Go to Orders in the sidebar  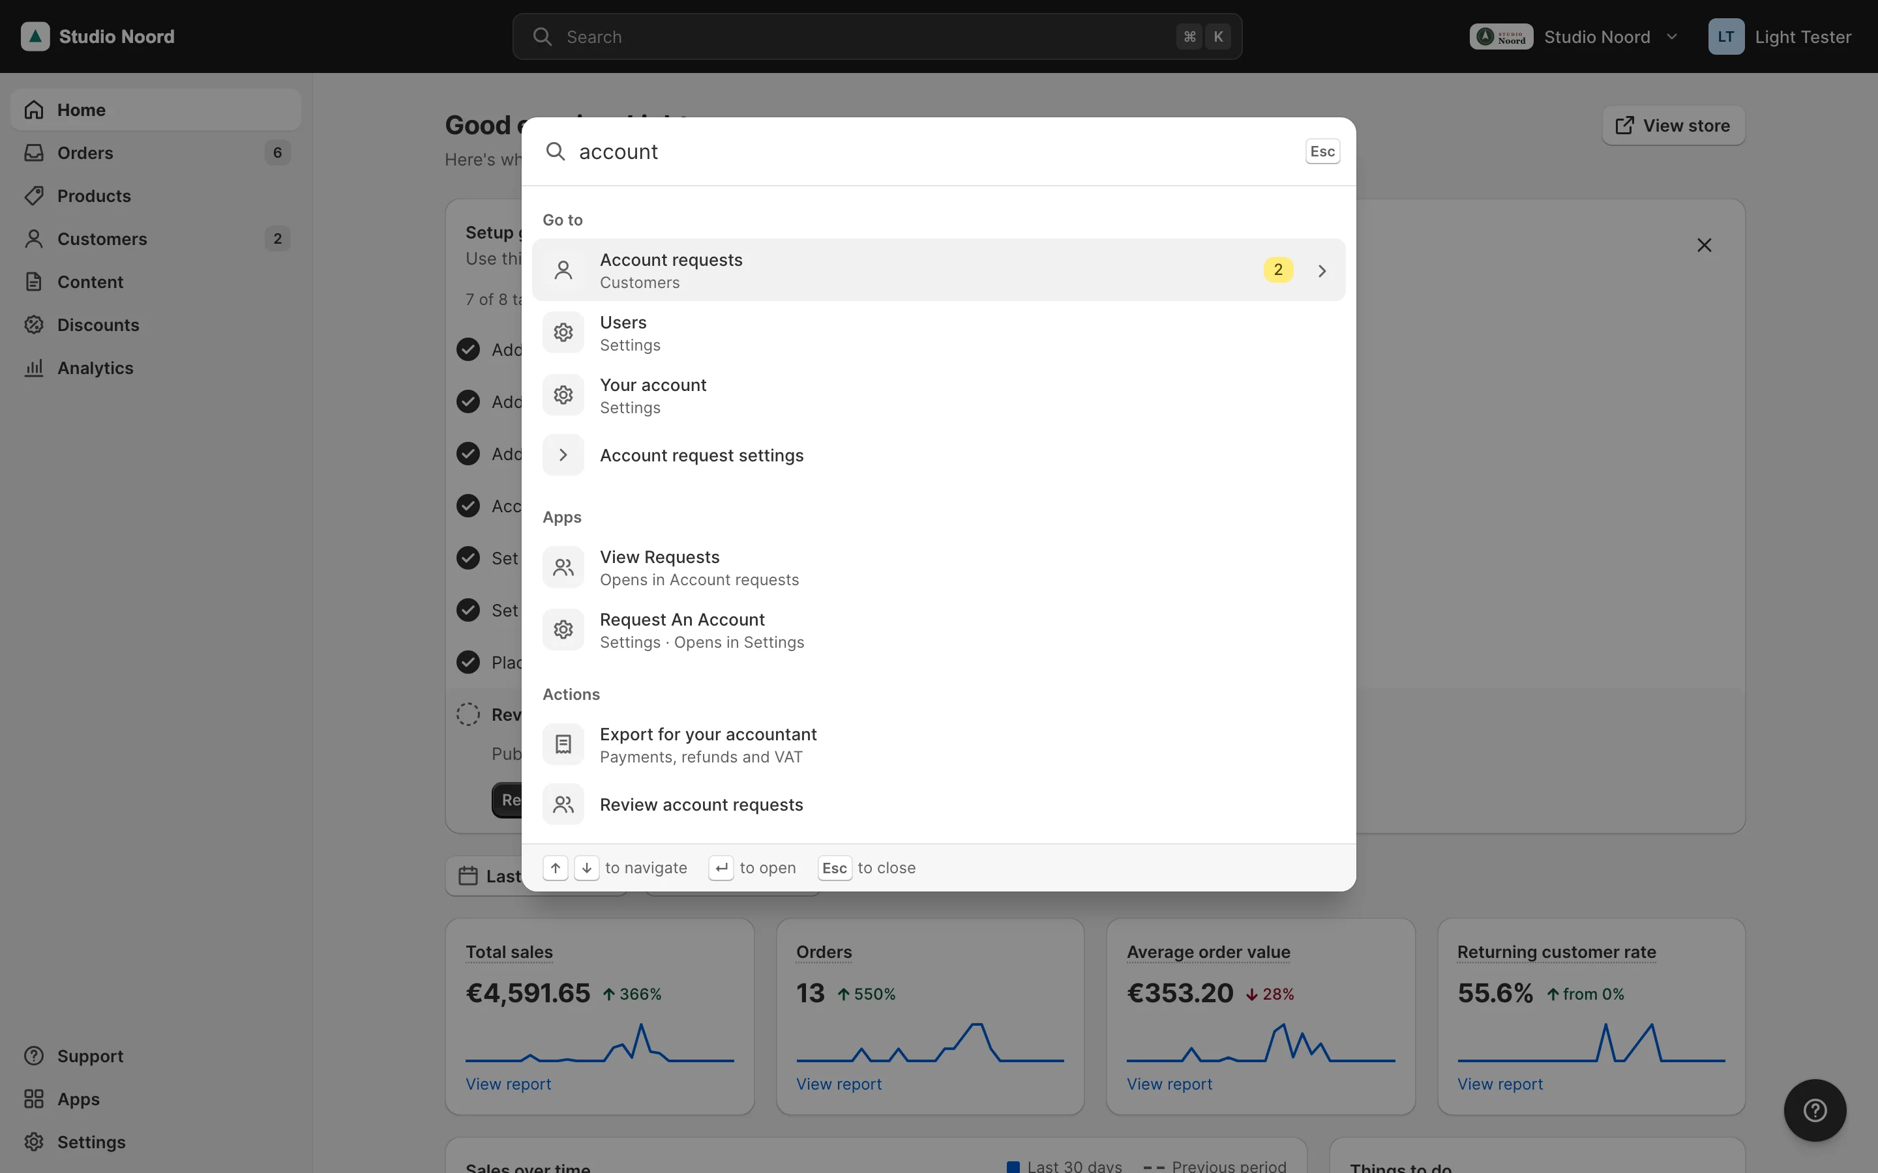click(155, 153)
